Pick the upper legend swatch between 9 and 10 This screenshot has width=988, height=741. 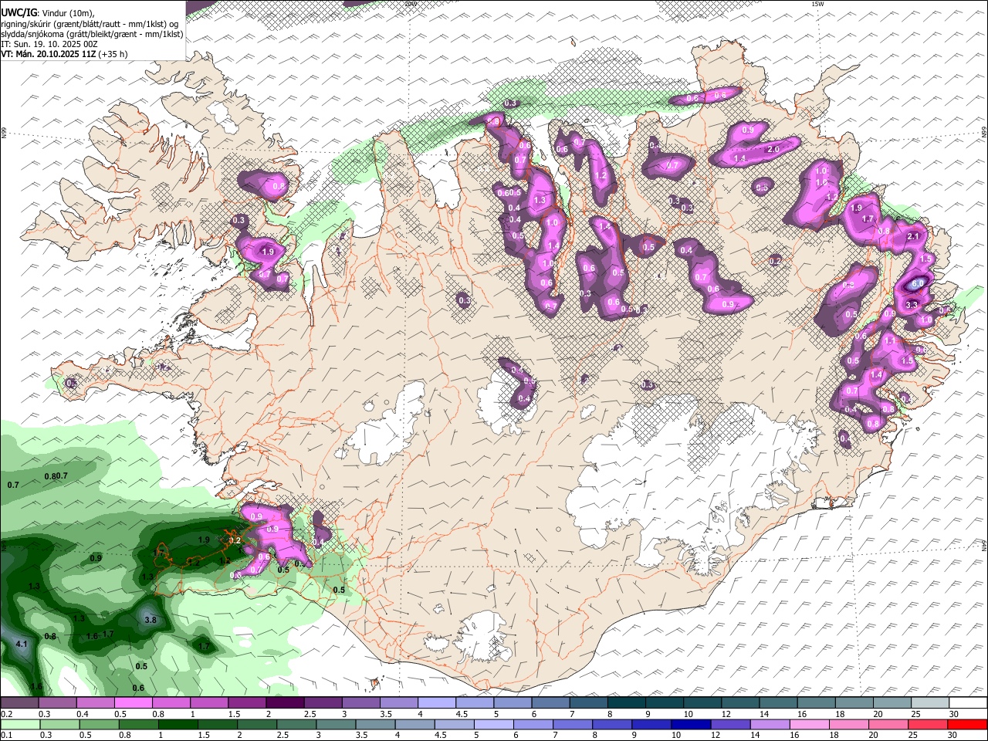664,703
